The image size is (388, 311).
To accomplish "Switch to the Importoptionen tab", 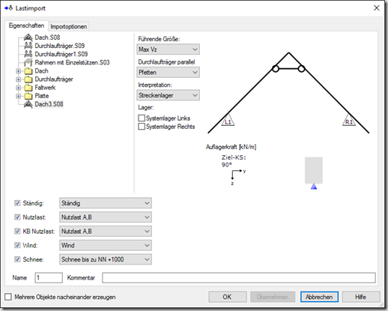I will [x=69, y=26].
